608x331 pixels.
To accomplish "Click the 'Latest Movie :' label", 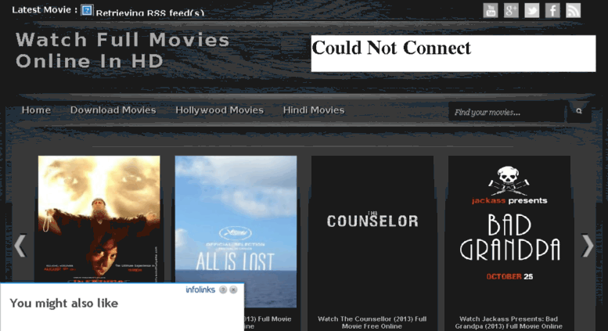I will point(45,10).
